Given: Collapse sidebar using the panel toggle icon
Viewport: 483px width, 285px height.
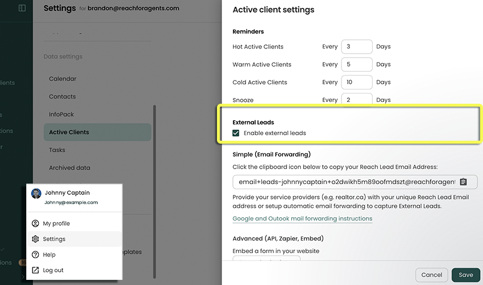Looking at the screenshot, I should 22,8.
